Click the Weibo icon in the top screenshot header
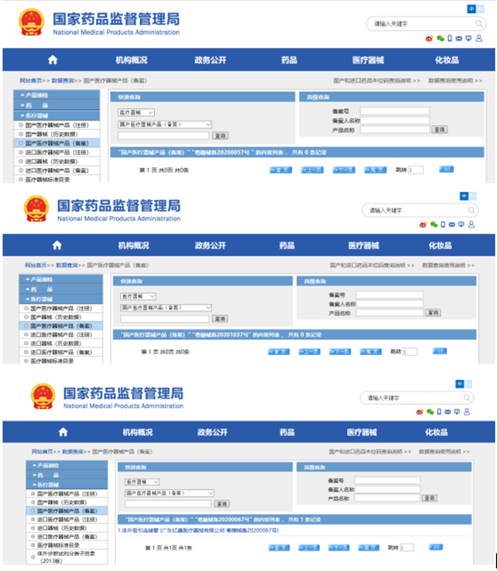 point(428,38)
